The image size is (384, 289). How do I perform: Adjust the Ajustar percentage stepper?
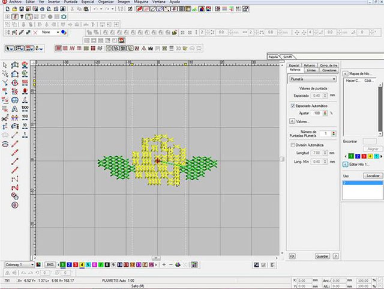pyautogui.click(x=325, y=113)
